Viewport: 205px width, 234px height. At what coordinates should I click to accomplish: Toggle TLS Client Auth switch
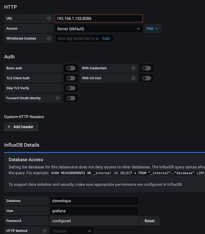(x=71, y=78)
